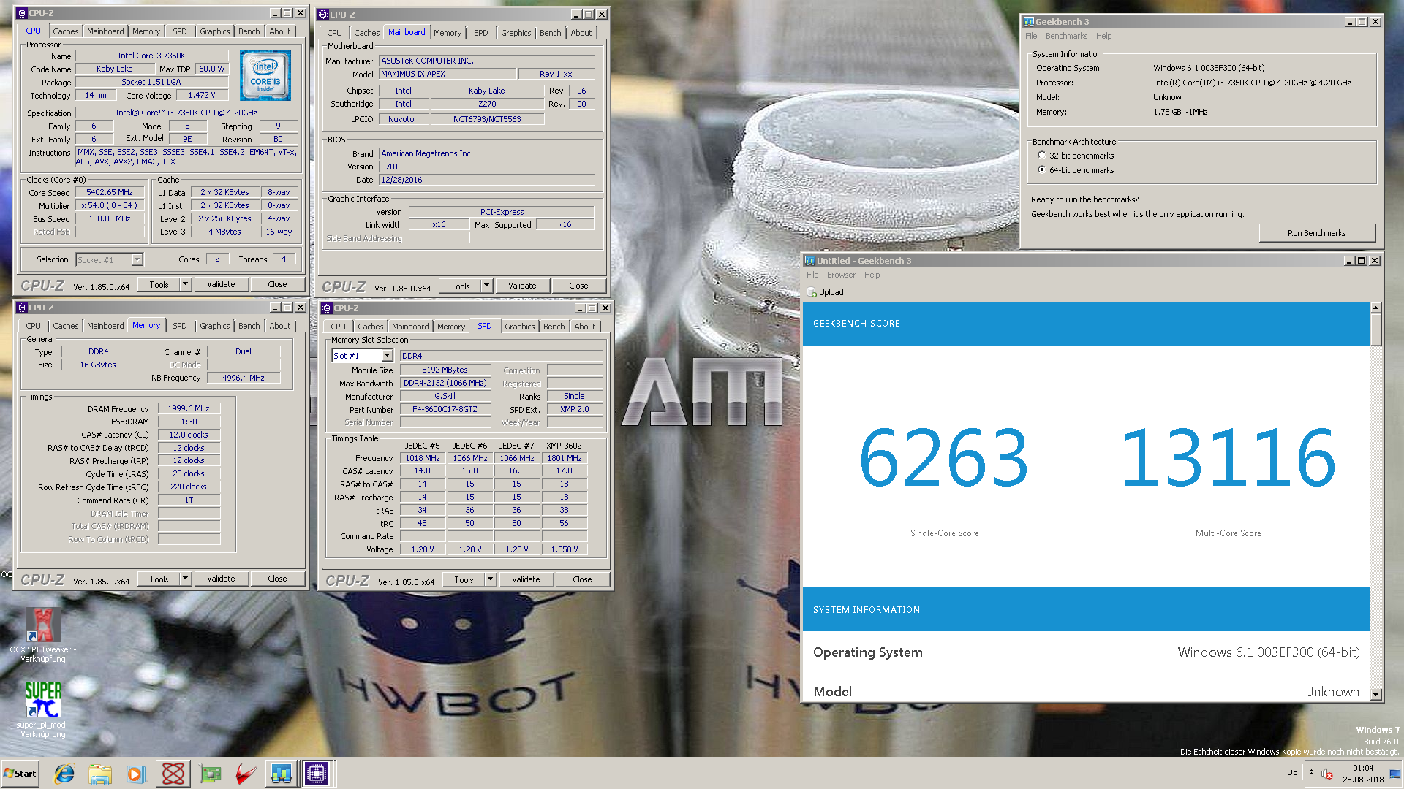Viewport: 1404px width, 789px height.
Task: Open About tab in the CPU-Z SPD window
Action: pos(585,327)
